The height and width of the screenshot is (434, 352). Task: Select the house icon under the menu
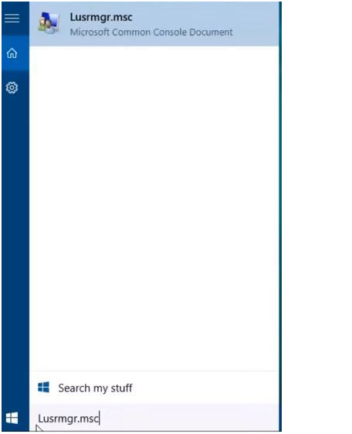pyautogui.click(x=12, y=53)
